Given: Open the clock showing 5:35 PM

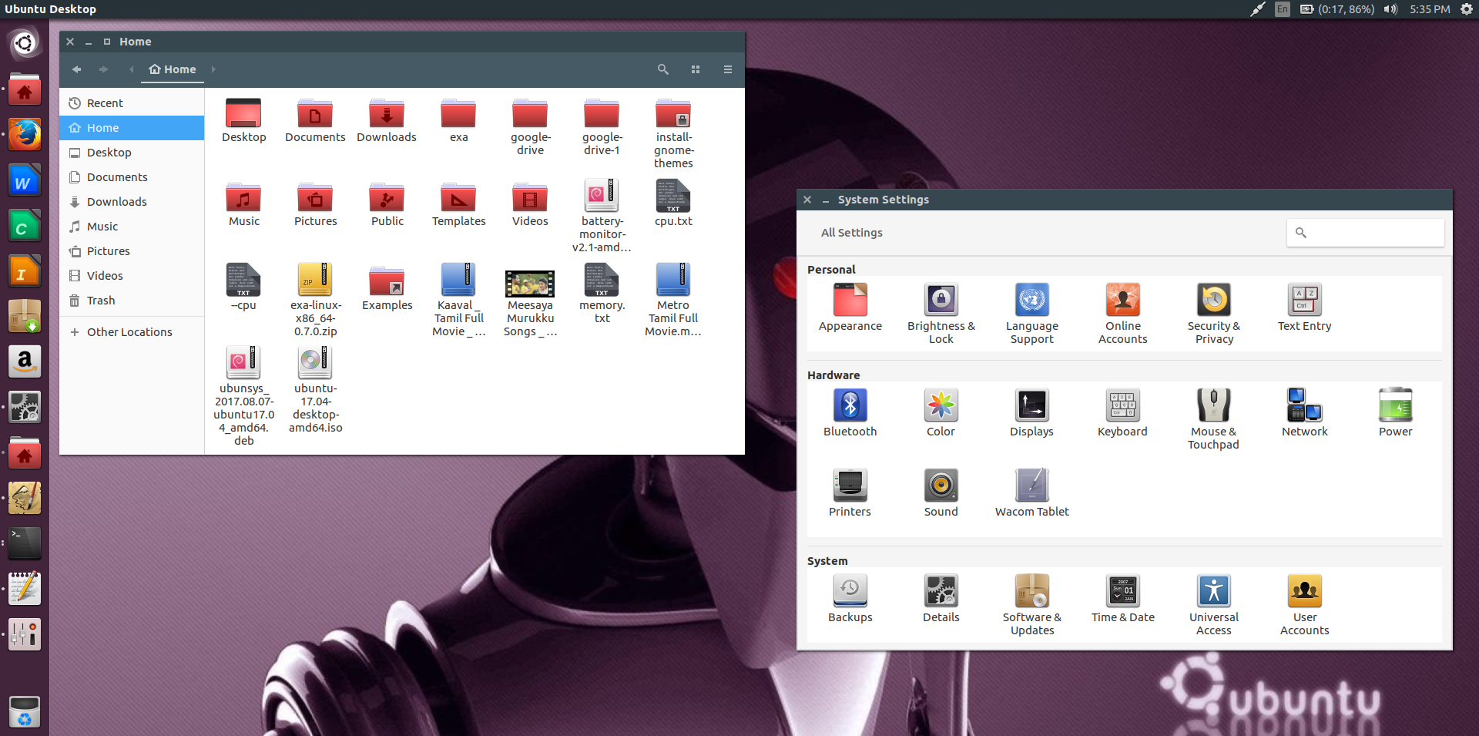Looking at the screenshot, I should 1430,9.
